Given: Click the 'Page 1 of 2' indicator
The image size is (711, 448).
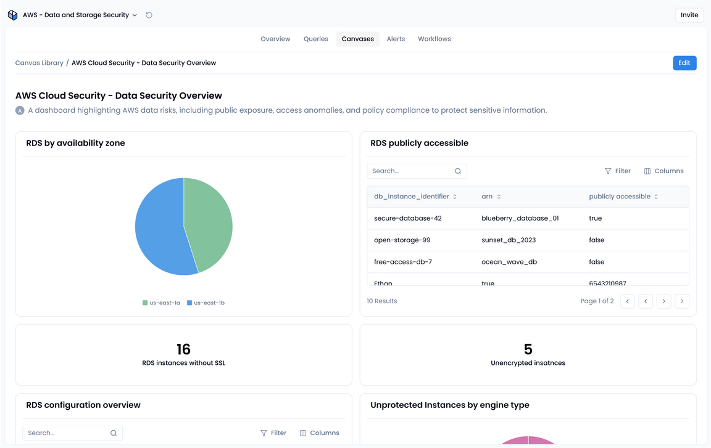Looking at the screenshot, I should tap(597, 301).
